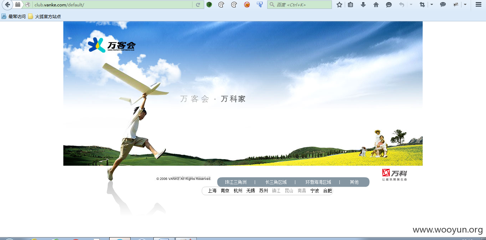Screen dimensions: 486x240
Task: Open the 上海 city link
Action: click(212, 191)
